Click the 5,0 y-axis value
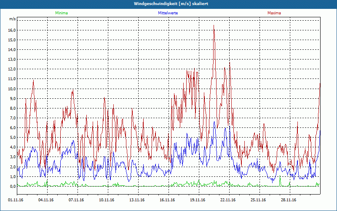 tap(13, 138)
